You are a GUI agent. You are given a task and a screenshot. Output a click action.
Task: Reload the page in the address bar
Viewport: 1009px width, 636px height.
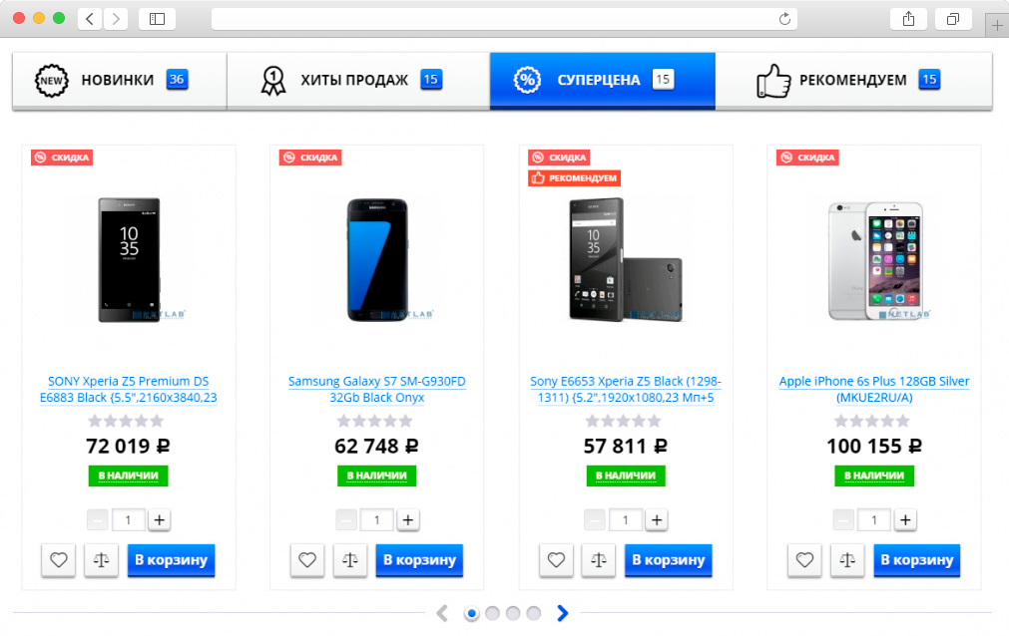tap(784, 19)
